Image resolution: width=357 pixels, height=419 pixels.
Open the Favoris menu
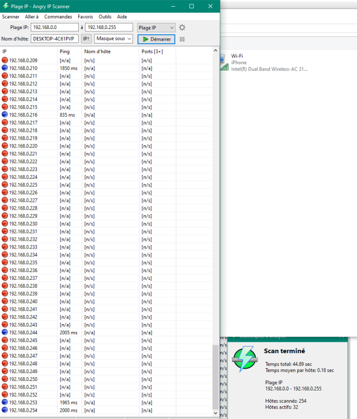85,17
